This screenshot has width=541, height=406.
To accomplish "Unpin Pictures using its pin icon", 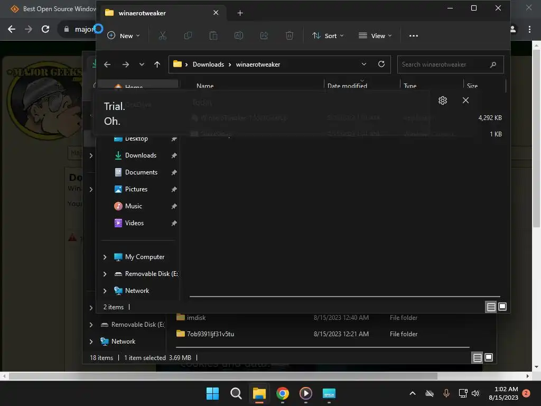I will (174, 189).
